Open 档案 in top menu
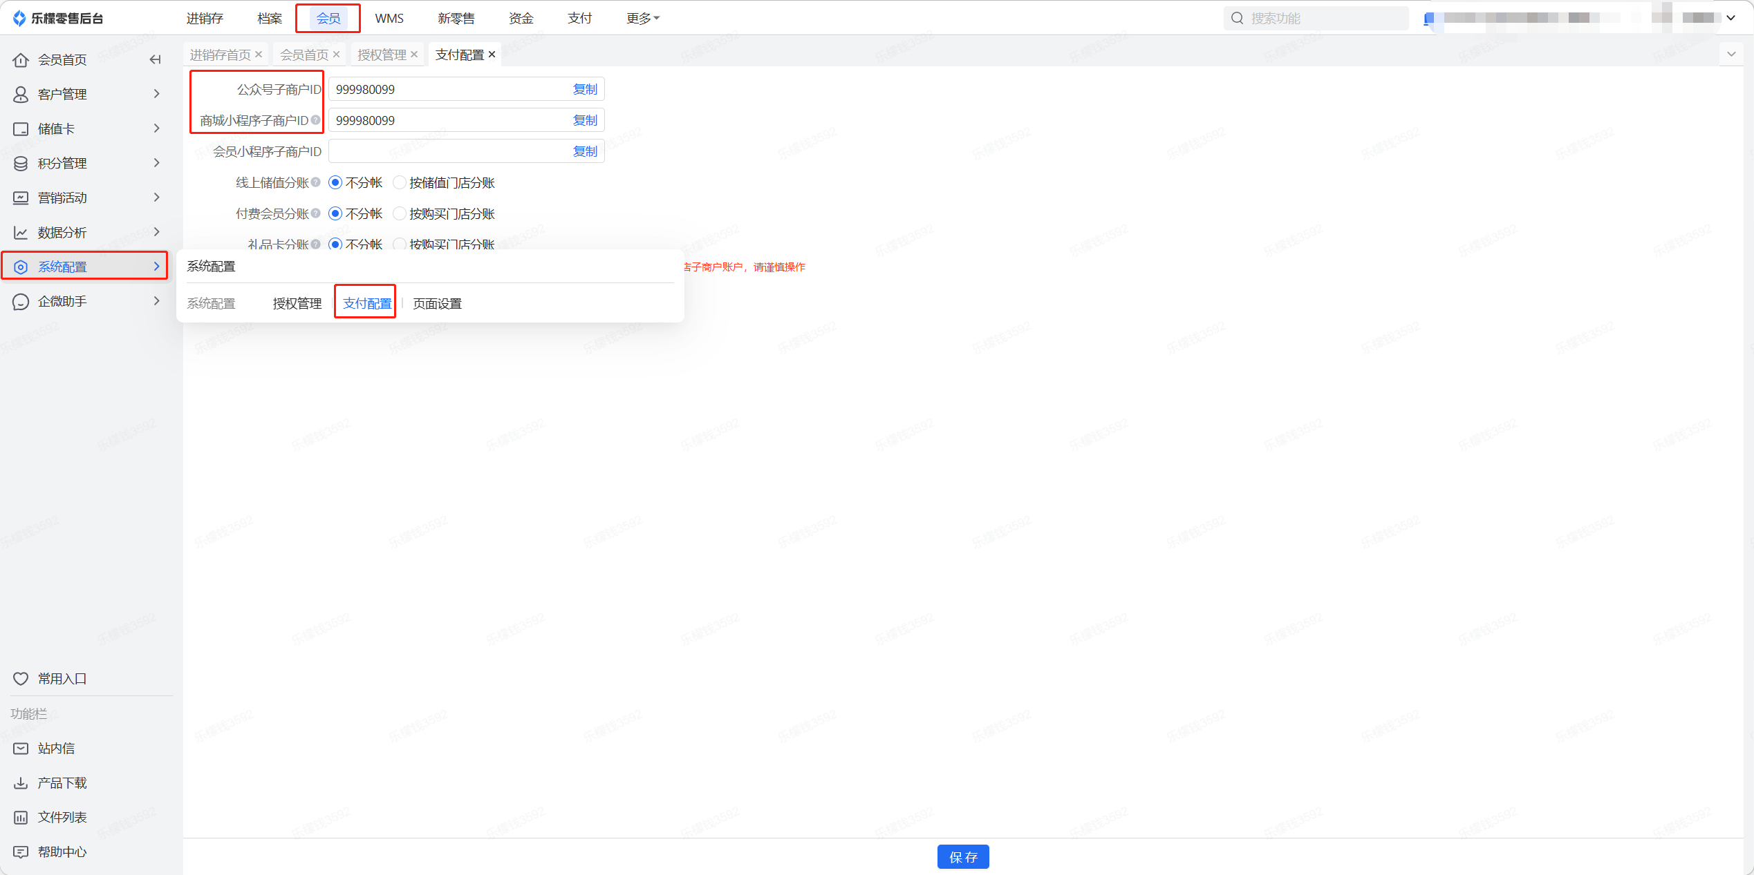The width and height of the screenshot is (1754, 875). tap(270, 19)
